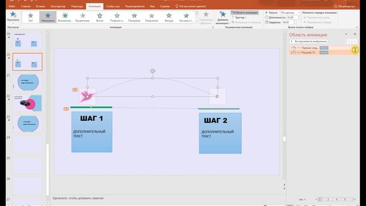Open animation group dialog launcher
The image size is (366, 206).
click(213, 27)
